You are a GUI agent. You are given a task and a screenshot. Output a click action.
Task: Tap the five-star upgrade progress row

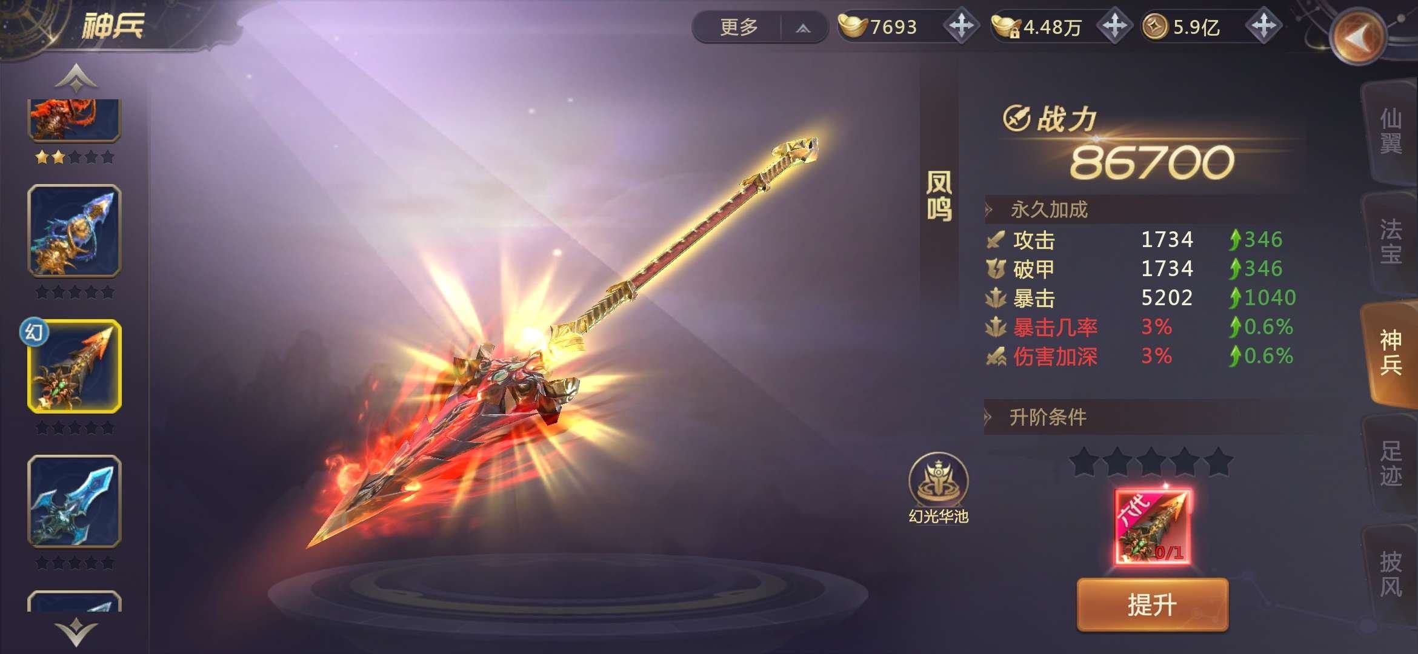1151,463
